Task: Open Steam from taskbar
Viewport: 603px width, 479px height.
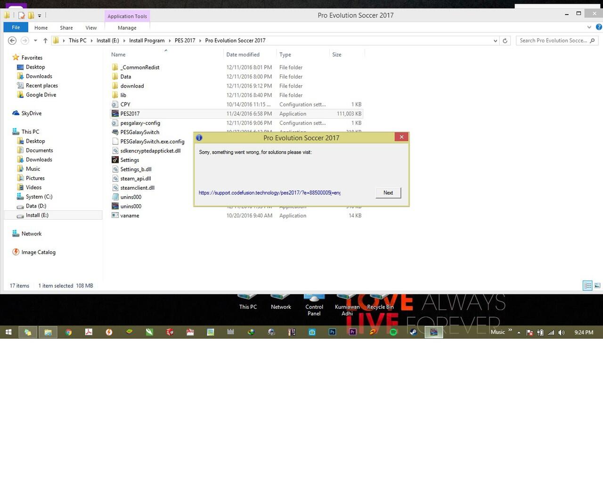Action: (413, 332)
